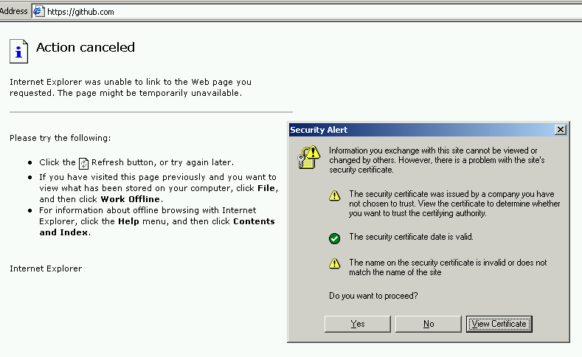Click the blue info icon beside Action canceled
Viewport: 582px width, 357px height.
point(18,51)
